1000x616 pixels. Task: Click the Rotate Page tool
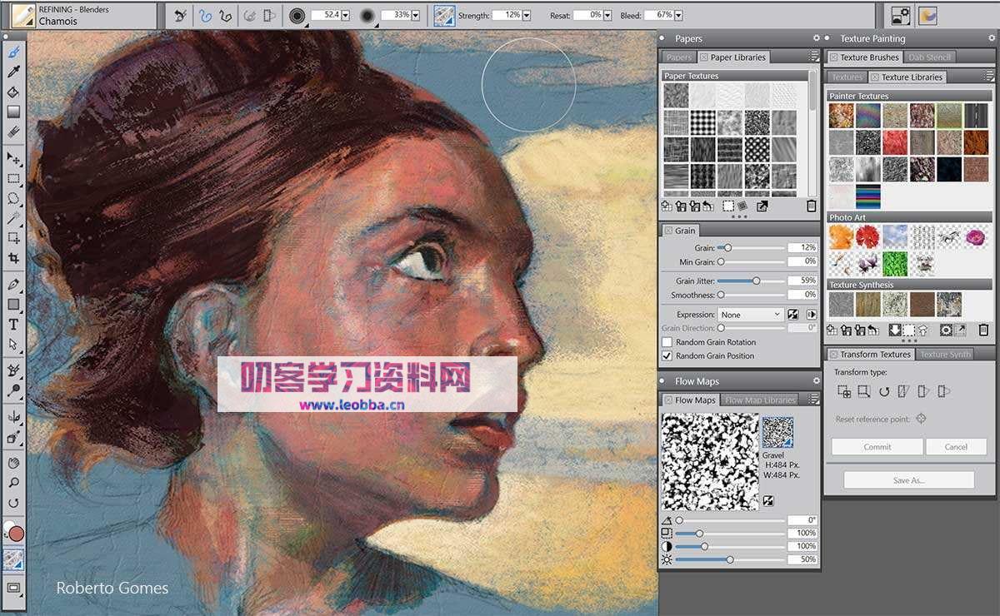[x=13, y=503]
